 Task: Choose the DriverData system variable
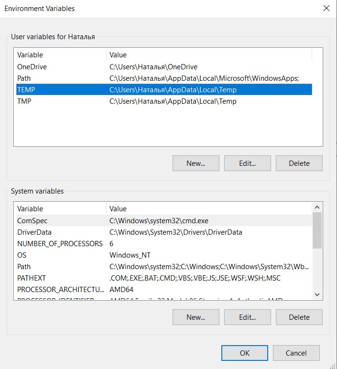point(34,232)
